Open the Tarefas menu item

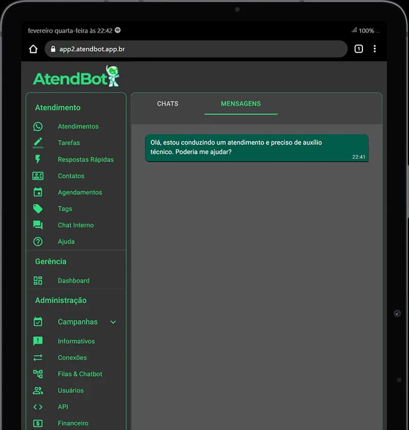tap(69, 143)
